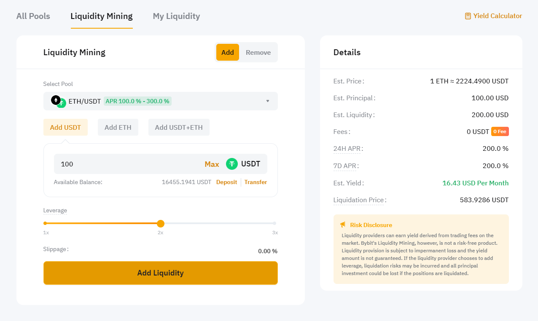Viewport: 538px width, 321px height.
Task: Open the All Pools tab
Action: [33, 16]
